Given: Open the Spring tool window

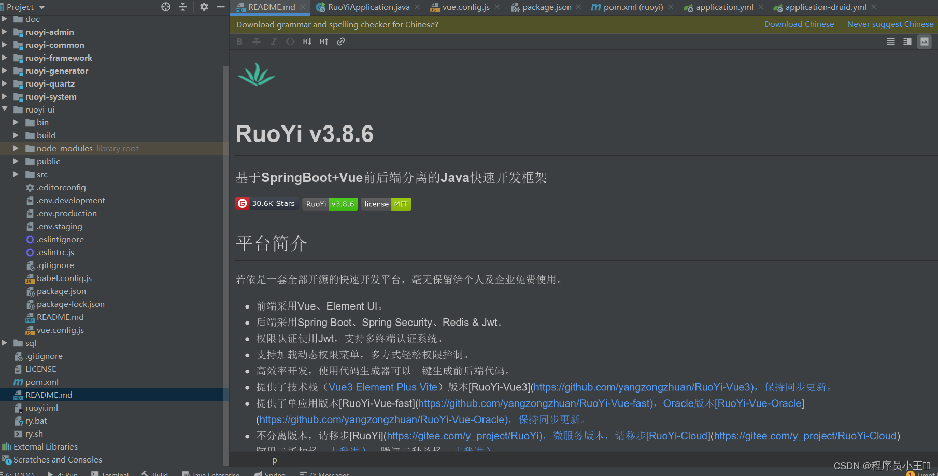Looking at the screenshot, I should [x=270, y=473].
